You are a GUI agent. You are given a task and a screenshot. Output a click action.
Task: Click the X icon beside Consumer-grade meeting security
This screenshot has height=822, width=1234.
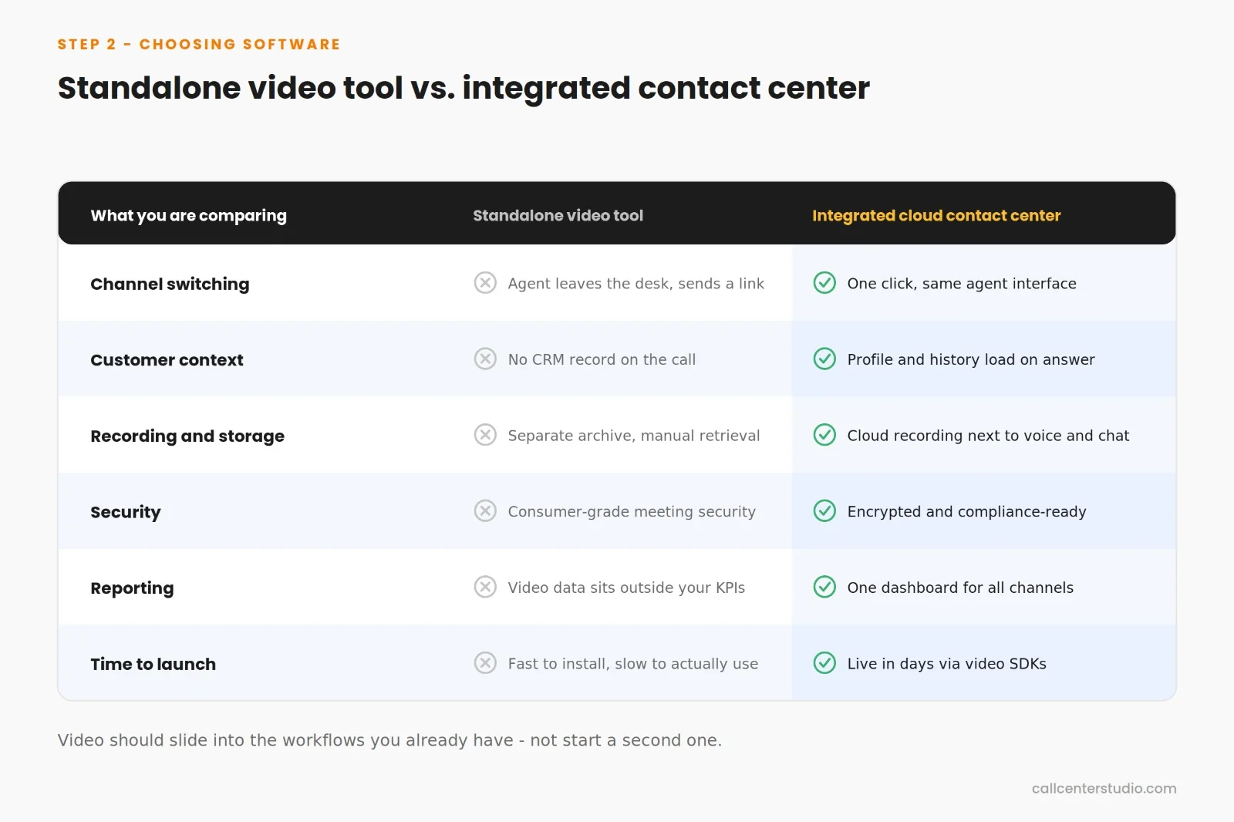click(x=485, y=510)
